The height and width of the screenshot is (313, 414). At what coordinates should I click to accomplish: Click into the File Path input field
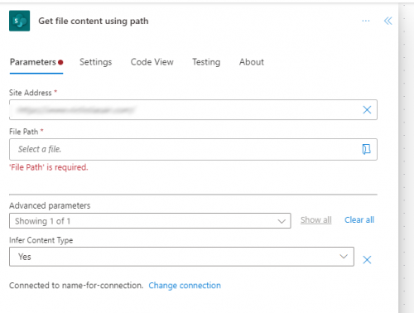(x=193, y=149)
